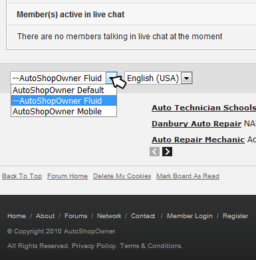Select AutoShopOwner Default skin option
This screenshot has width=256, height=260.
tap(64, 90)
